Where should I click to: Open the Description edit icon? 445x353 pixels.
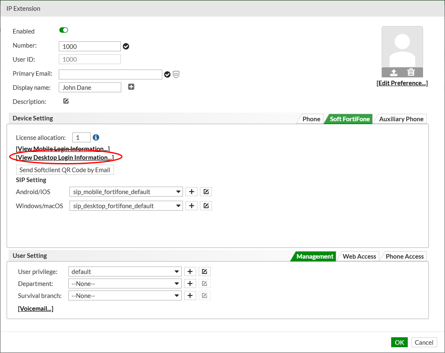pos(66,101)
